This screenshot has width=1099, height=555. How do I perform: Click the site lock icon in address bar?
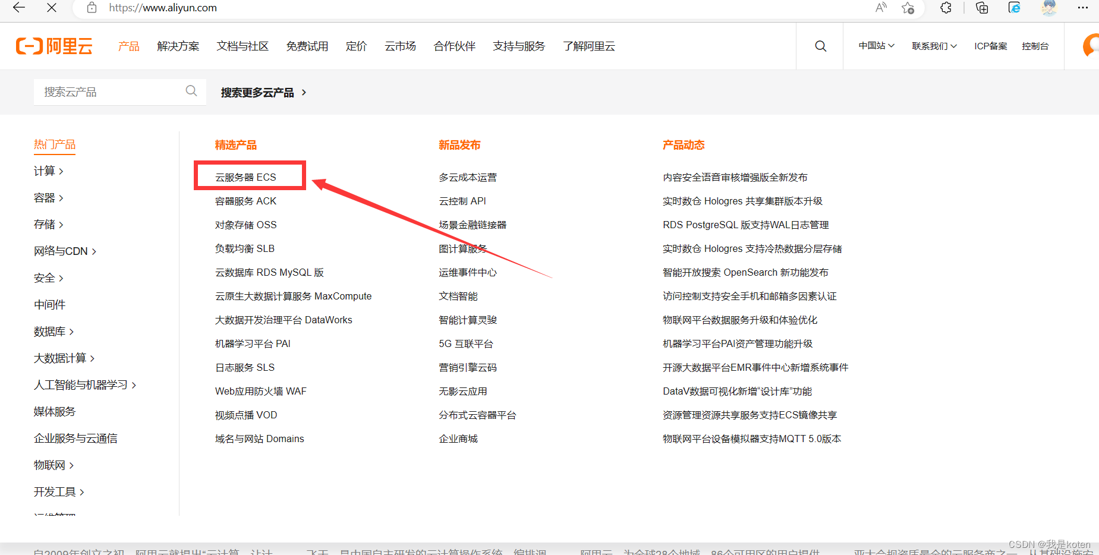[92, 8]
